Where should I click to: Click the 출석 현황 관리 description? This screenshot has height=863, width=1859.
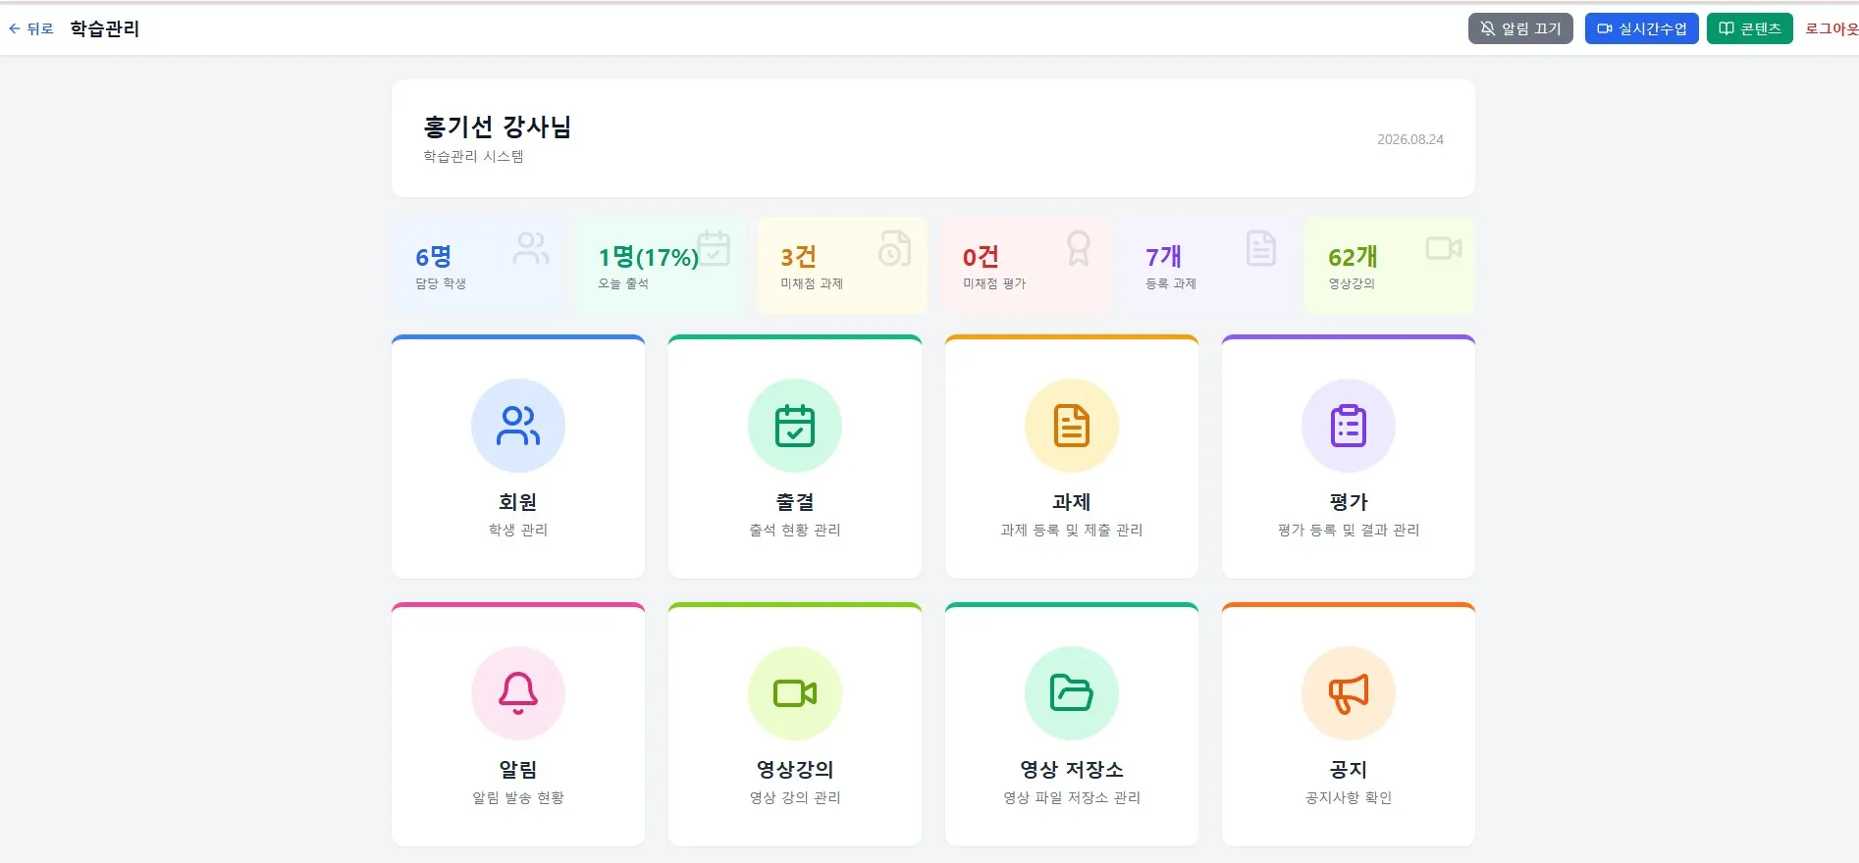(x=795, y=530)
